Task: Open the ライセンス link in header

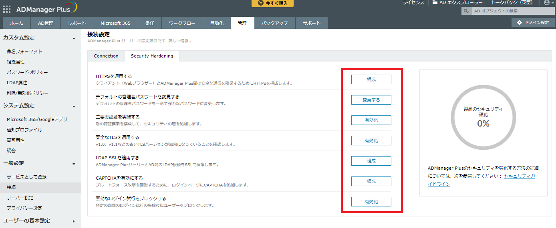Action: tap(413, 3)
